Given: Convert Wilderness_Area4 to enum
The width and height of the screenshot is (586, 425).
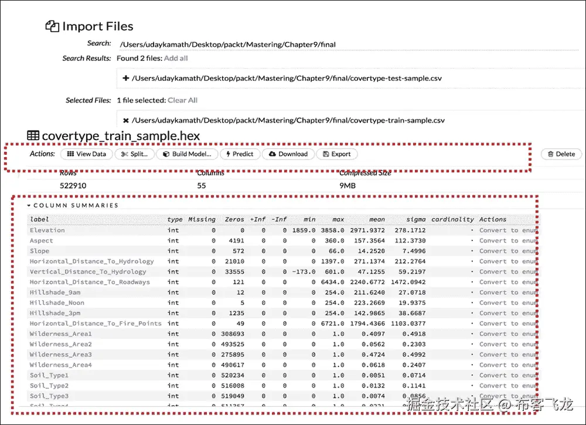Looking at the screenshot, I should click(508, 365).
